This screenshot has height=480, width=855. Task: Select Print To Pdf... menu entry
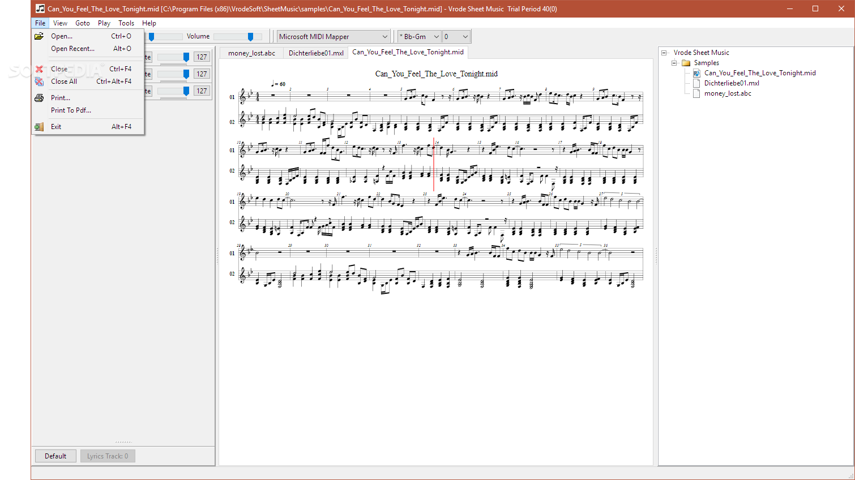point(88,110)
